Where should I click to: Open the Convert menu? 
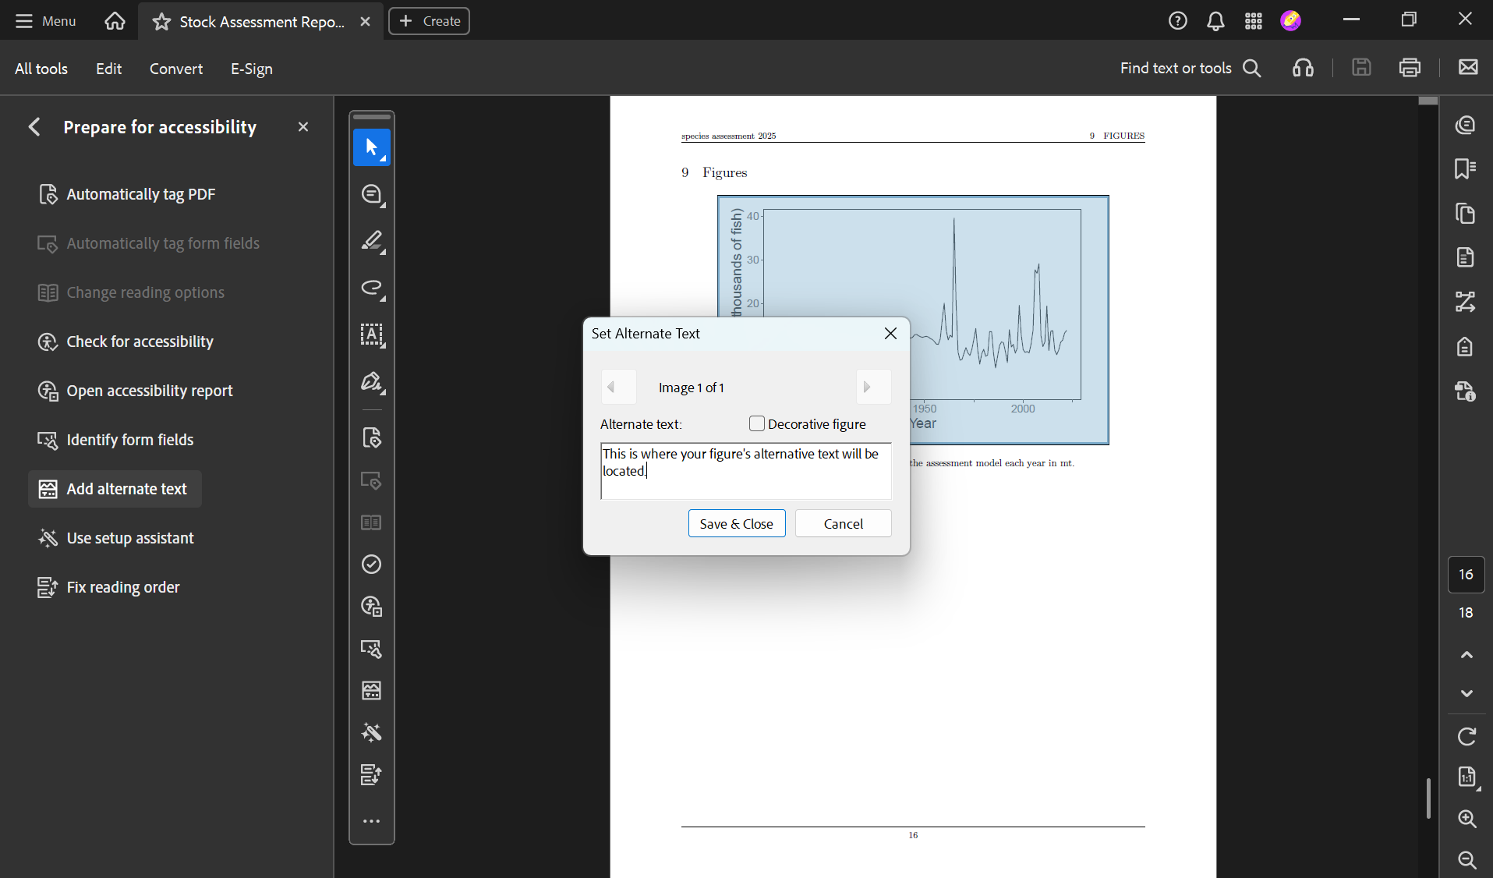click(x=175, y=69)
